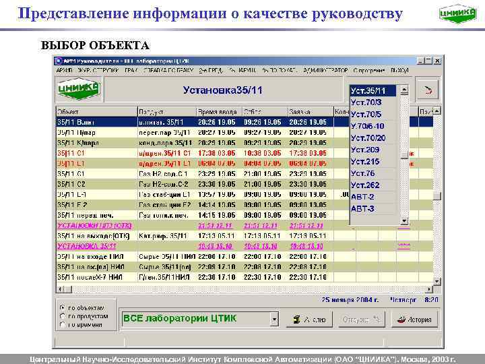Click the red arrow button beside unit list

(x=428, y=90)
